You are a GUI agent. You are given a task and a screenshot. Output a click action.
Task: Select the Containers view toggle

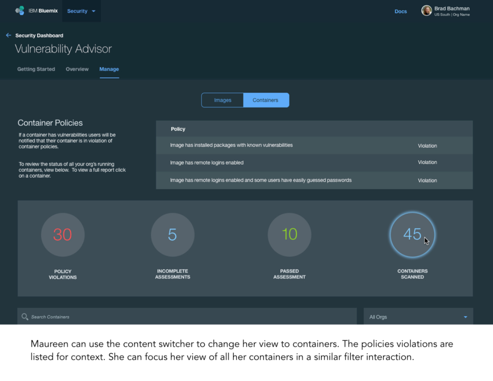point(266,100)
